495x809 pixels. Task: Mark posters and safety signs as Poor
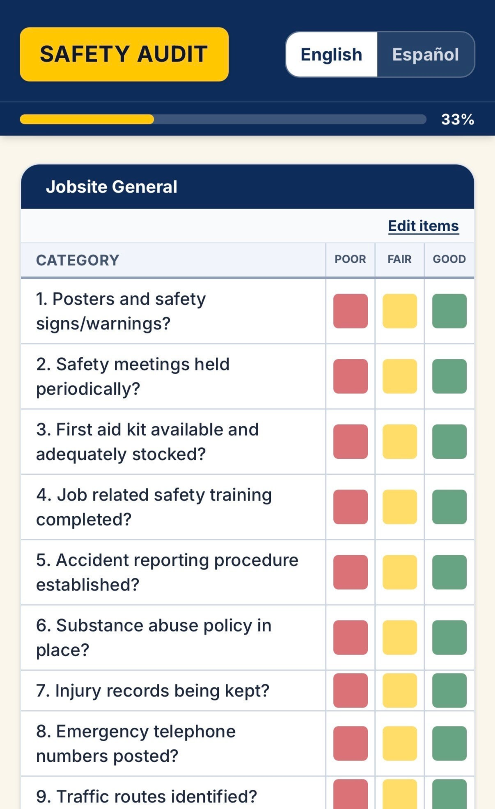351,311
